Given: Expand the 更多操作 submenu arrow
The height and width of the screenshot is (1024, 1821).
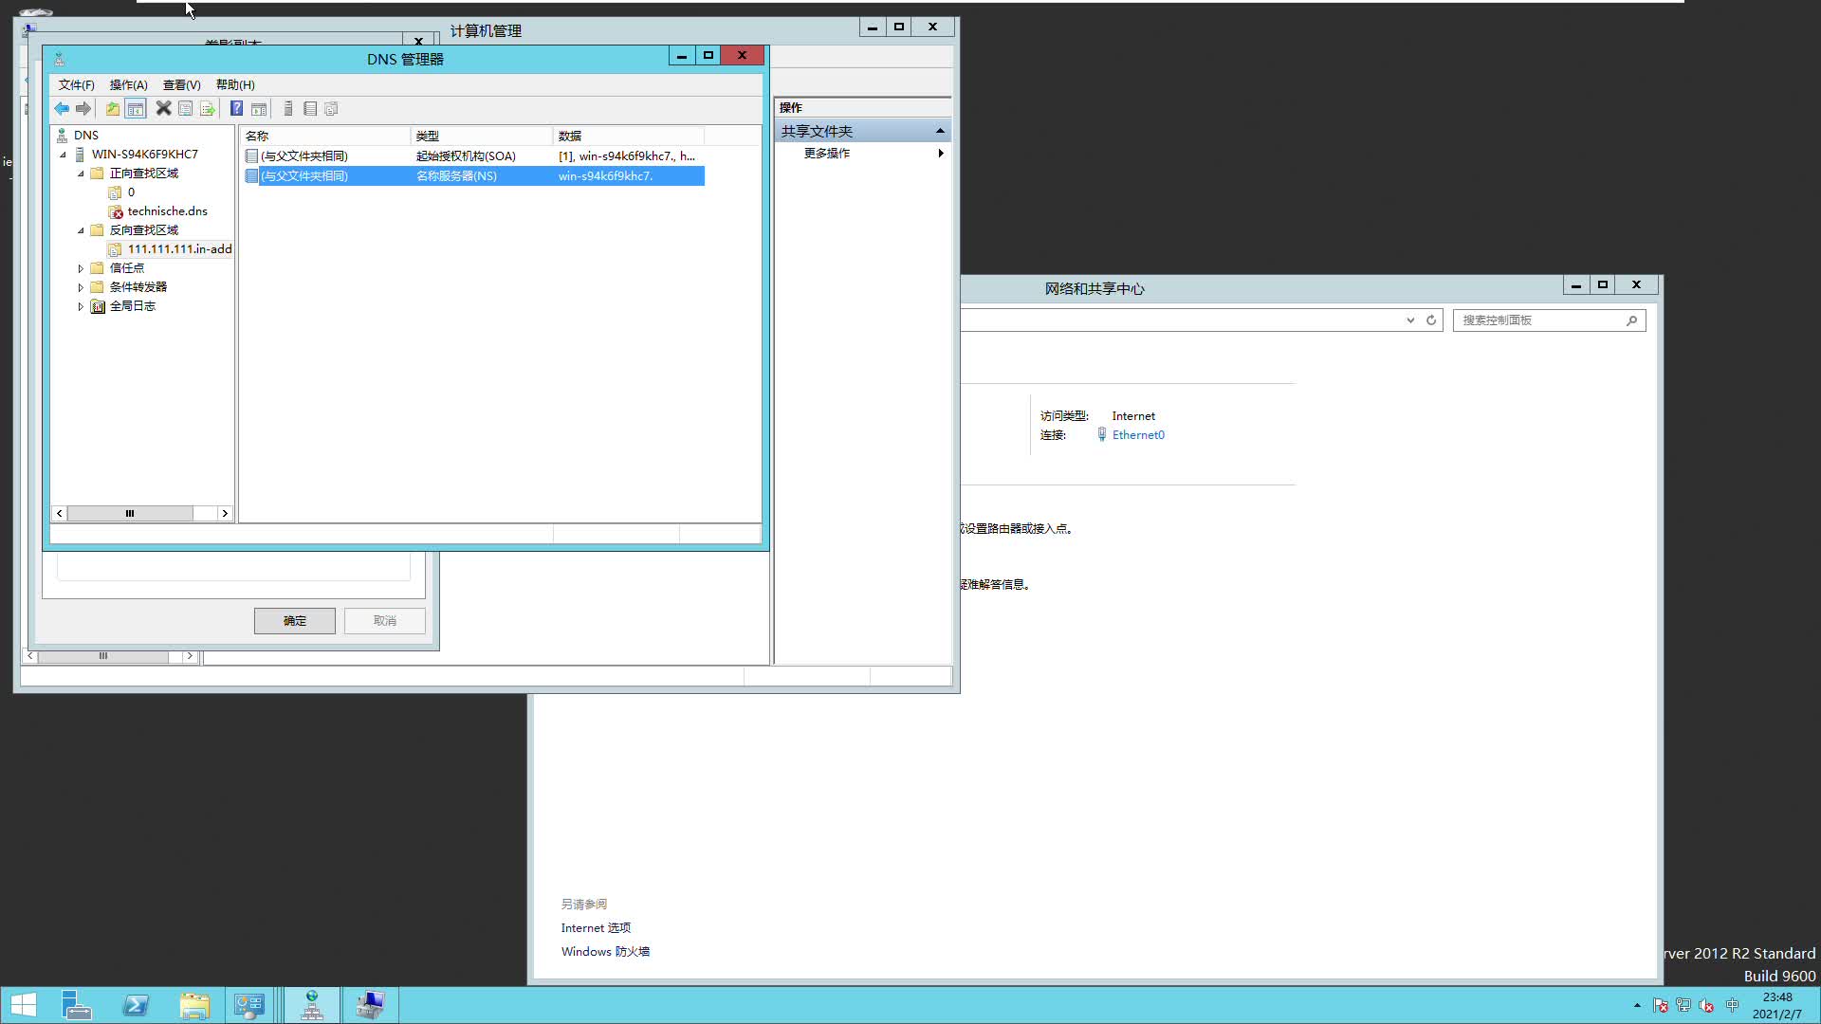Looking at the screenshot, I should point(940,153).
